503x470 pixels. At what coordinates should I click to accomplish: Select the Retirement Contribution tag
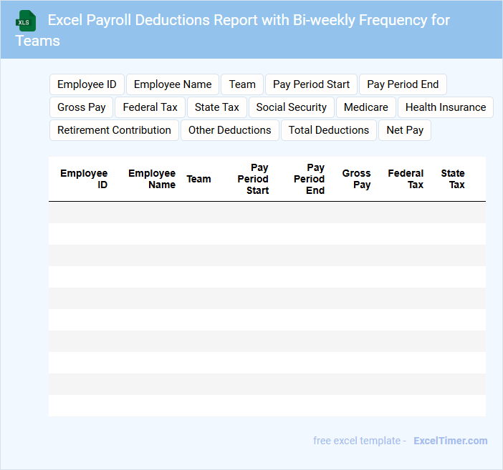[114, 130]
